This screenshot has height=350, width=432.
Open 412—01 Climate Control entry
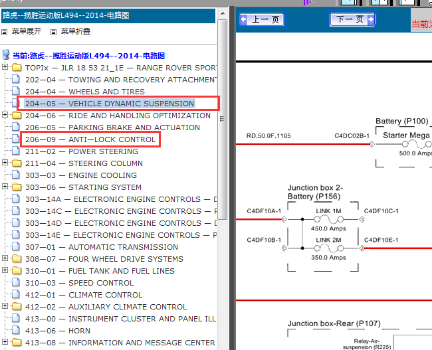(84, 295)
